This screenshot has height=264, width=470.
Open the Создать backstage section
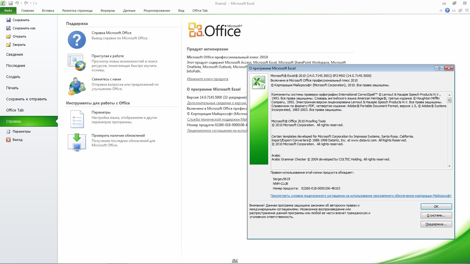[13, 77]
